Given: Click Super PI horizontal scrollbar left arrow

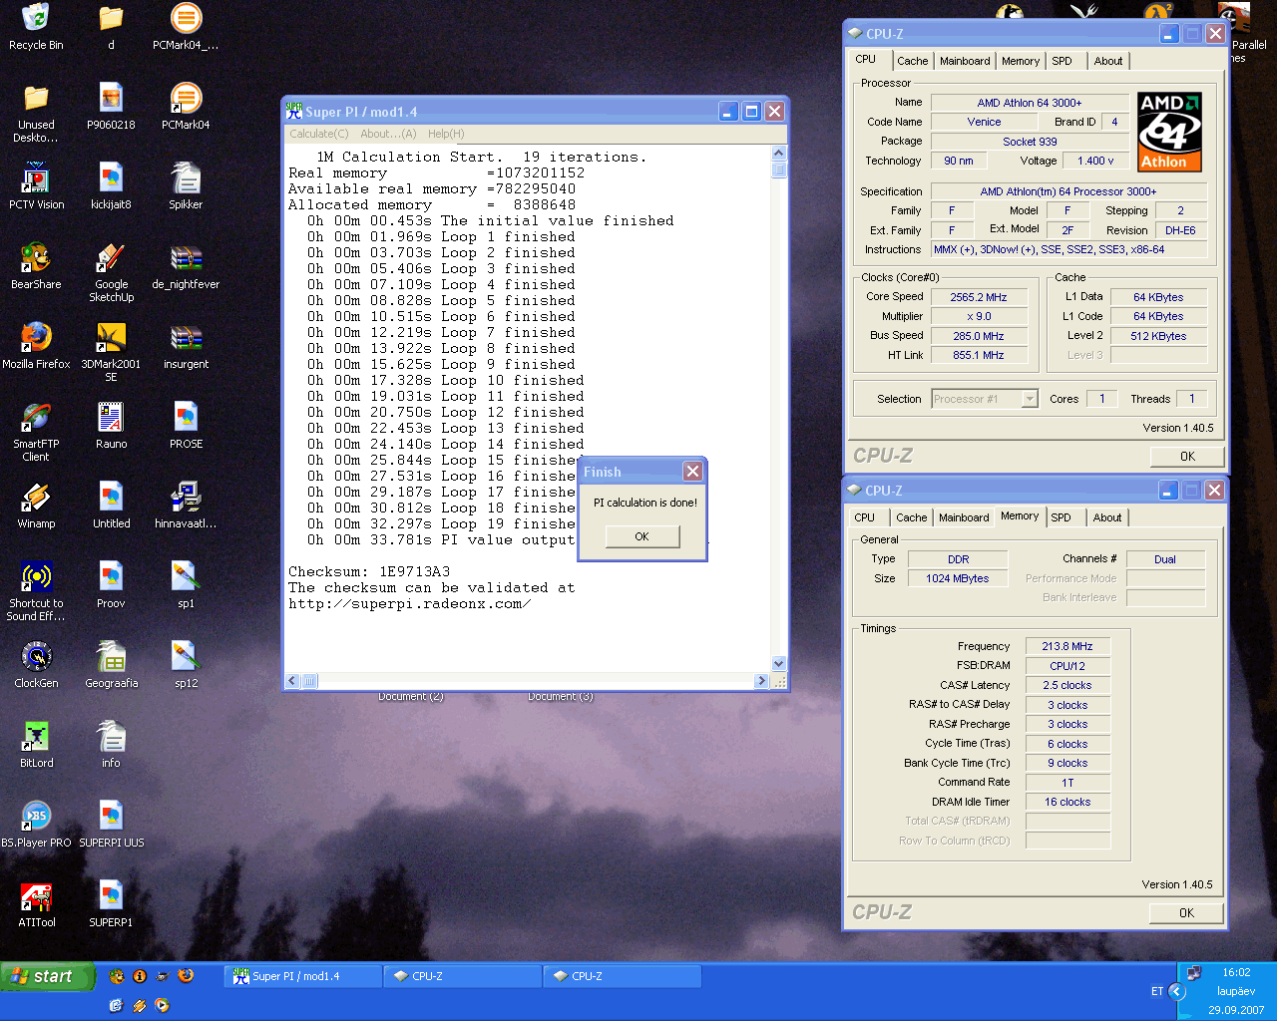Looking at the screenshot, I should pos(293,681).
